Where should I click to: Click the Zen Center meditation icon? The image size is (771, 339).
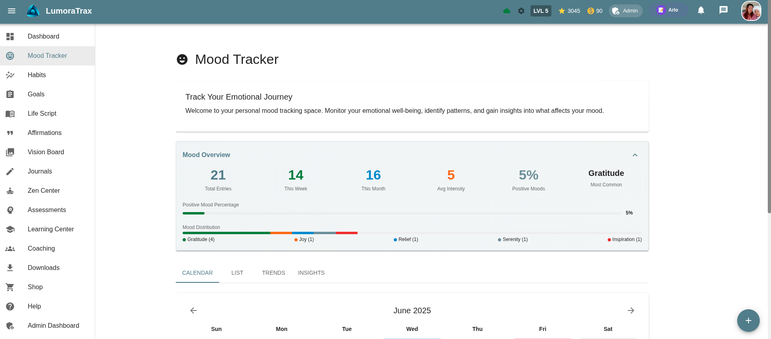10,191
